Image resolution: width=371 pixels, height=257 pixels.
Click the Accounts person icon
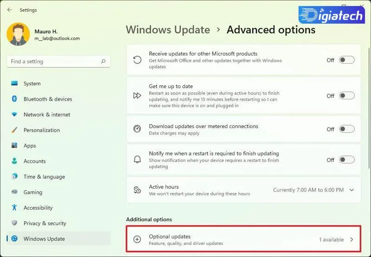coord(14,161)
